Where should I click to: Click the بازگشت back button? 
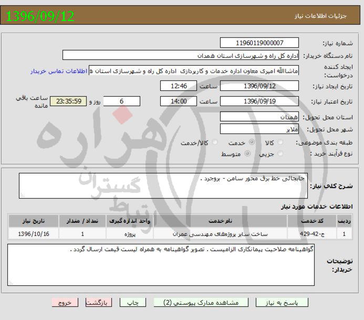coord(99,303)
